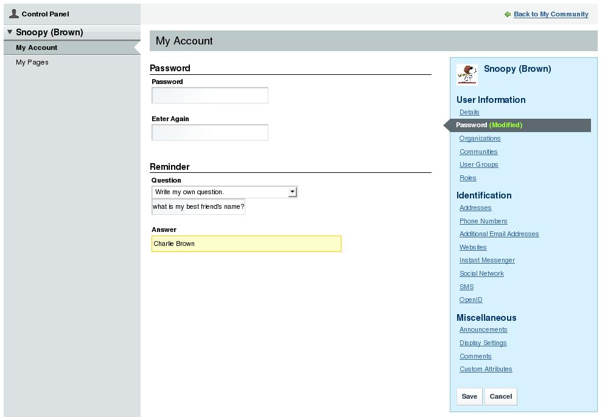This screenshot has height=417, width=605.
Task: Select the Password (Modified) section tab
Action: (x=489, y=125)
